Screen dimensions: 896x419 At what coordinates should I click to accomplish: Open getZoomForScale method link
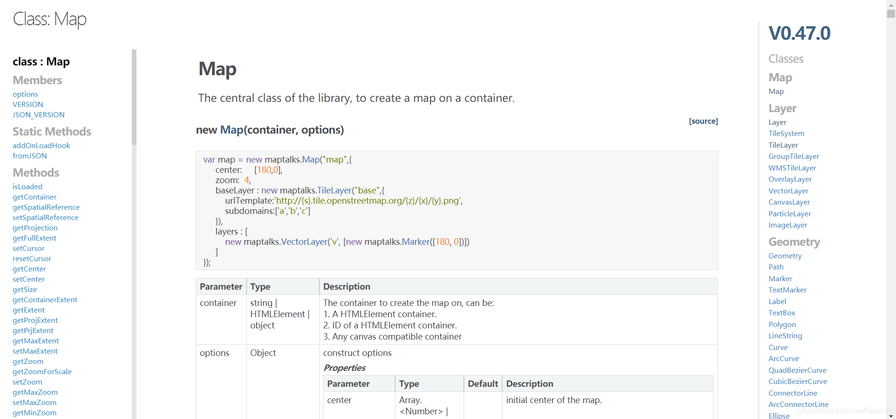[x=42, y=372]
